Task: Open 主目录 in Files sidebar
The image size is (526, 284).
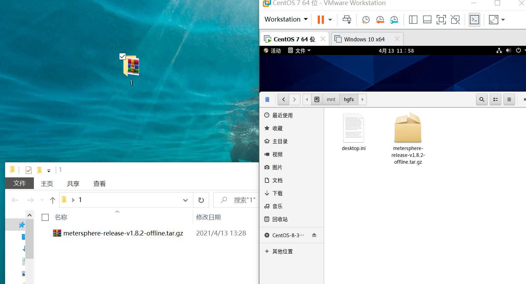Action: [292, 141]
